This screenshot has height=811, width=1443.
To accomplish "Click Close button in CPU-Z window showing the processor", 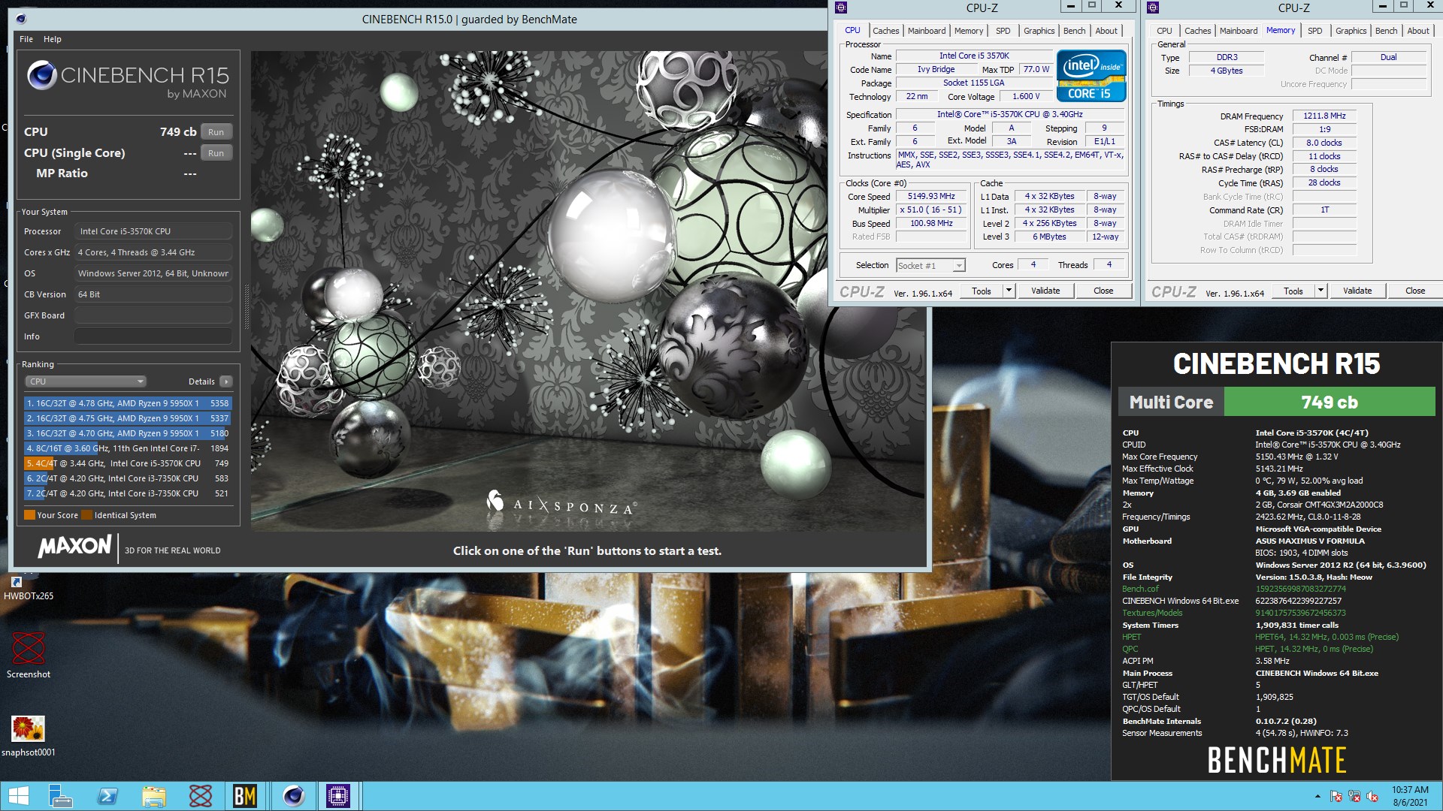I will (1103, 291).
